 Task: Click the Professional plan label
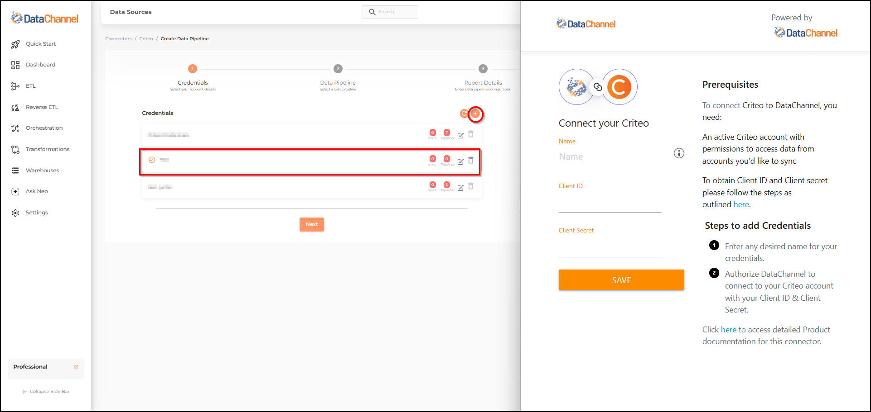pos(30,367)
